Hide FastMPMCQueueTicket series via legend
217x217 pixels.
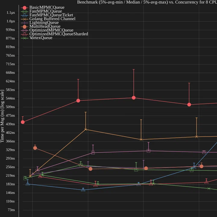pos(47,15)
